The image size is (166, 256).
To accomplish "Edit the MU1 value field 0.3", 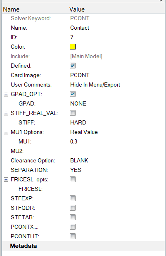I will [x=74, y=141].
